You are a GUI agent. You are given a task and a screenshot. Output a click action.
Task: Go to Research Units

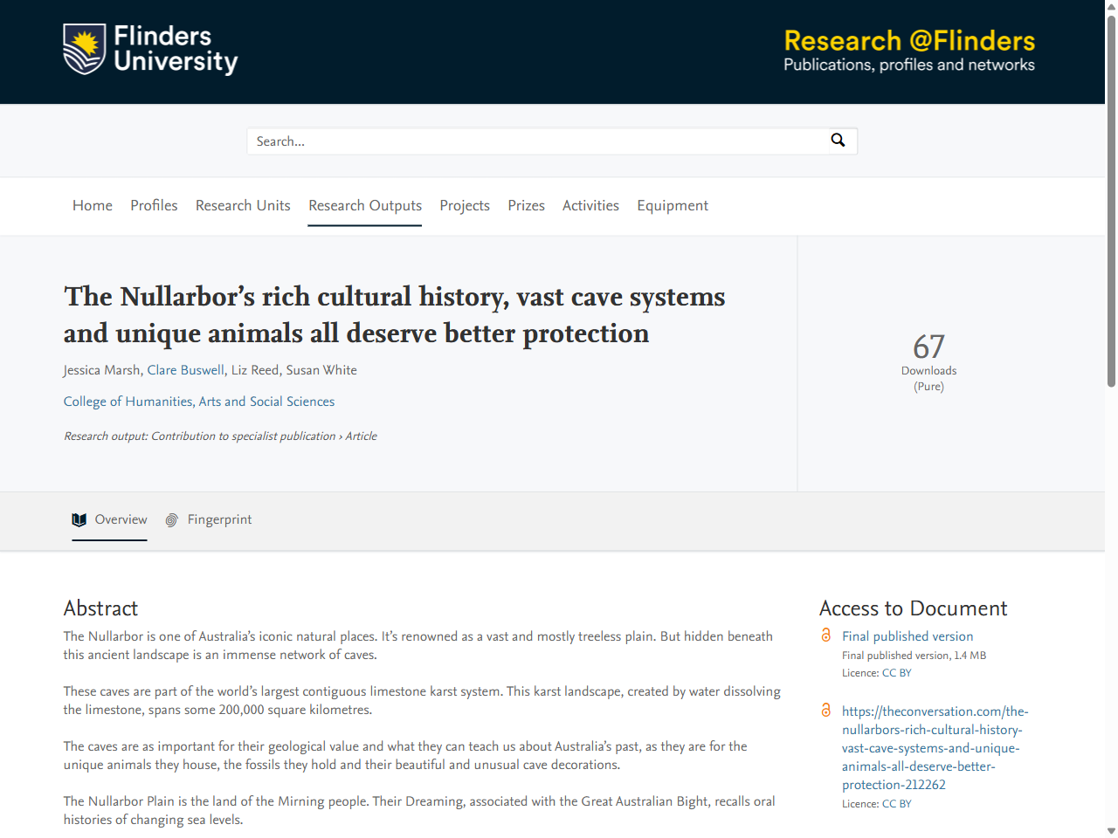(243, 205)
